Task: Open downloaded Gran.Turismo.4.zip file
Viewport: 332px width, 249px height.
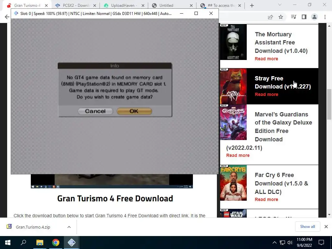Action: 33,227
